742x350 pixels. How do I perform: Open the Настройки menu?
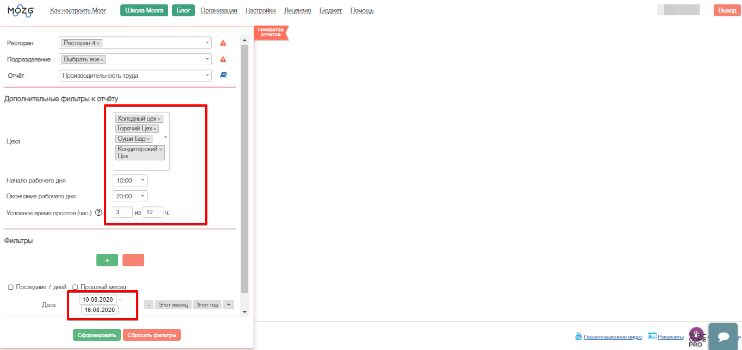point(260,10)
